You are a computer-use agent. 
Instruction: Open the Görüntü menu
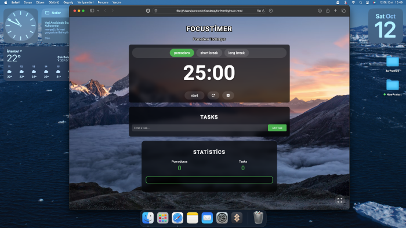pyautogui.click(x=54, y=2)
